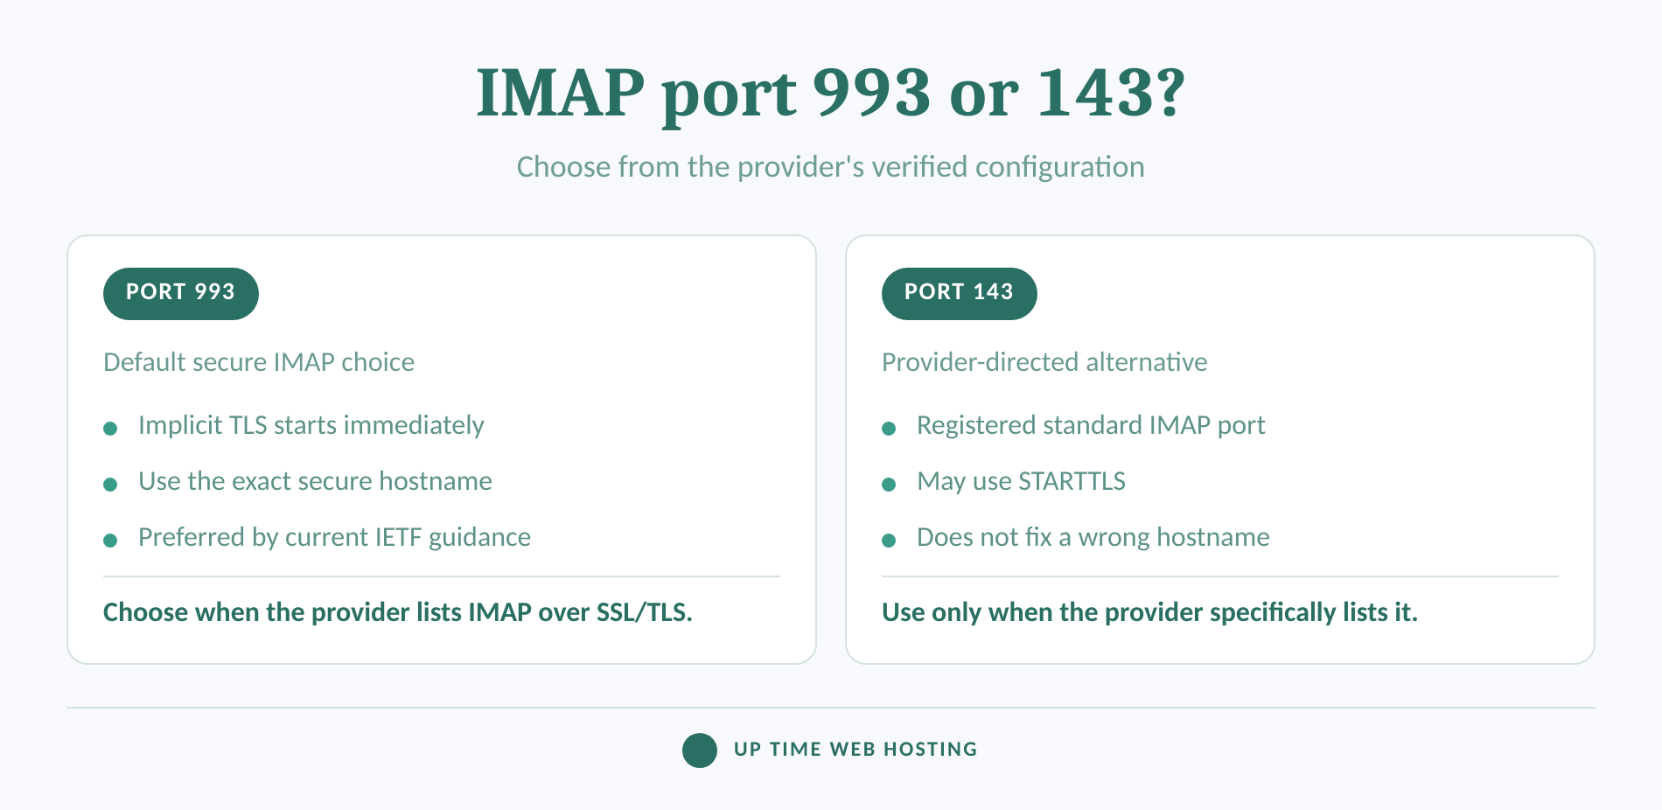Click "Choose from the provider's verified configuration" subtitle
Image resolution: width=1662 pixels, height=810 pixels.
pos(830,166)
